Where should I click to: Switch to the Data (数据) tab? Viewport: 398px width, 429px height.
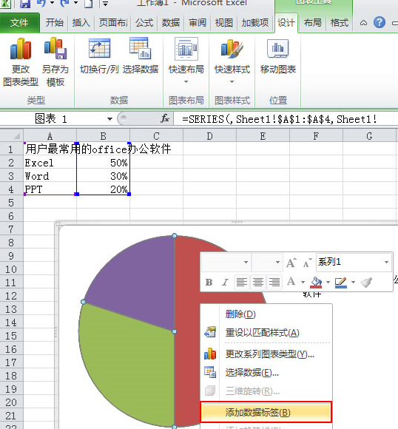pyautogui.click(x=171, y=23)
